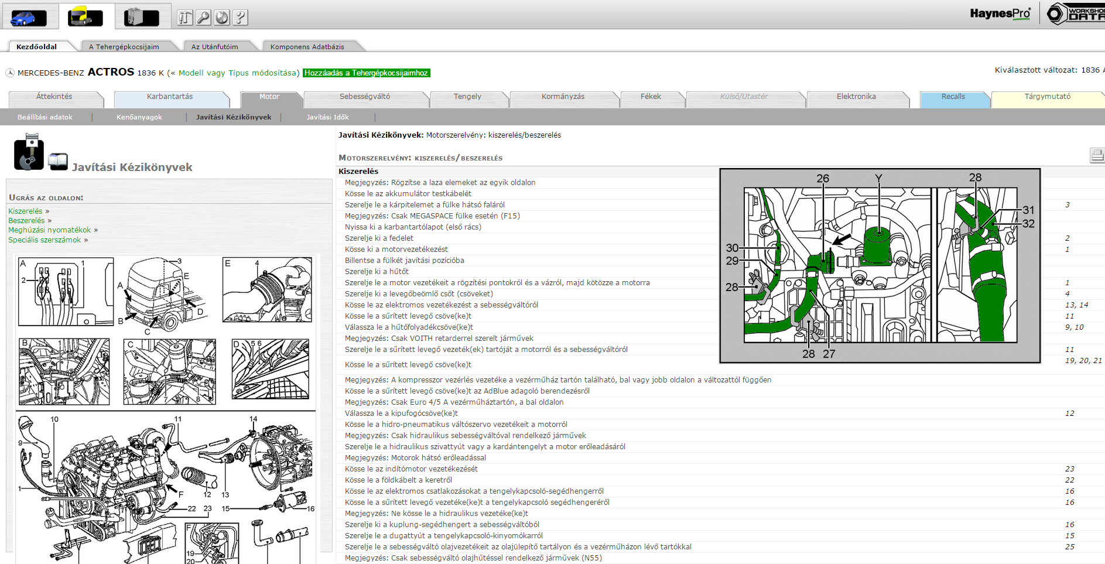
Task: Open the A Tehergépkocsijaim tab
Action: [124, 47]
